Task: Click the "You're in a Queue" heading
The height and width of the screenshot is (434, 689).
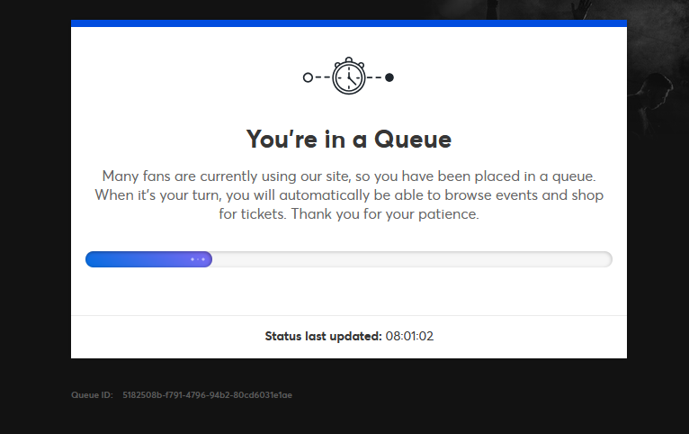Action: tap(348, 140)
